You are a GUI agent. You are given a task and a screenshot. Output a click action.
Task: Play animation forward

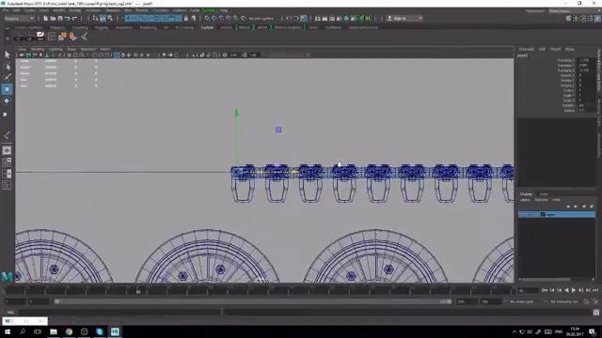574,290
